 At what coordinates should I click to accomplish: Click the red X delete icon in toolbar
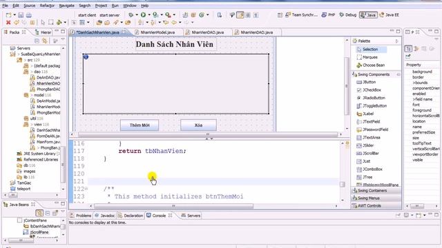(x=8, y=22)
